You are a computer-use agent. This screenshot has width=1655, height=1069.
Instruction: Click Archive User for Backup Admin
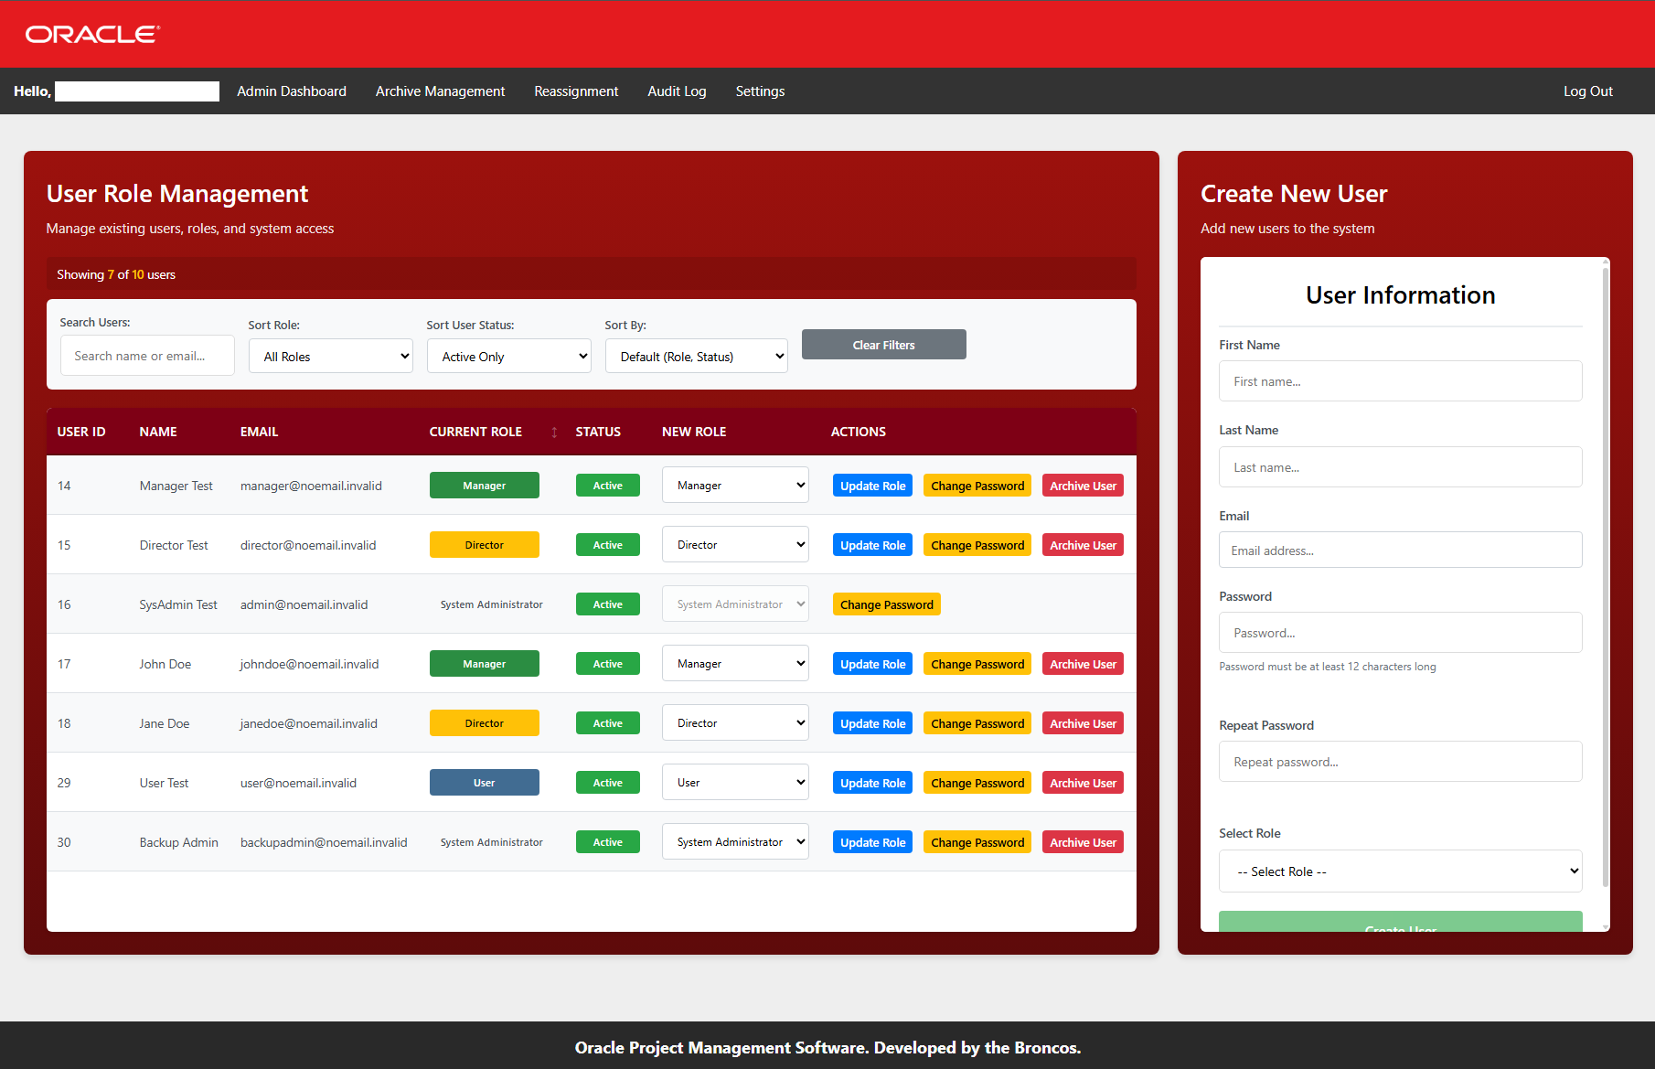1083,842
